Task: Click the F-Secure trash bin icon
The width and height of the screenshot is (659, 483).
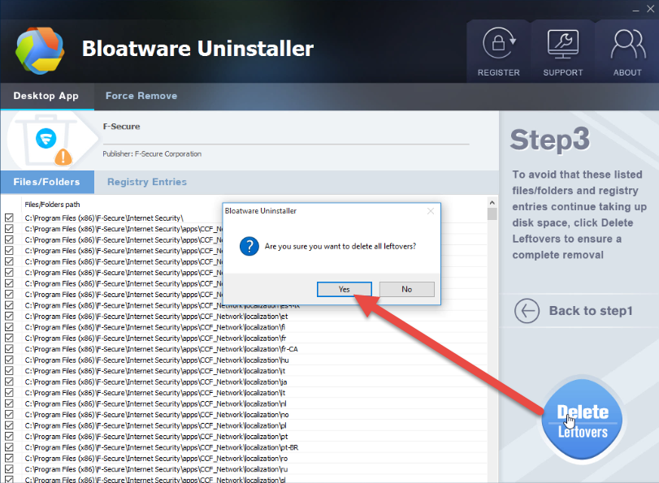Action: click(47, 142)
